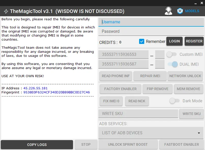Focus the Username field
Viewport: 205px width, 150px height.
point(151,22)
